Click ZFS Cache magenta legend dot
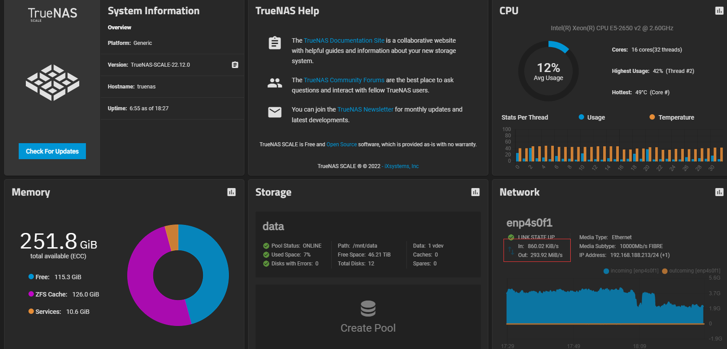This screenshot has height=349, width=727. pyautogui.click(x=31, y=294)
